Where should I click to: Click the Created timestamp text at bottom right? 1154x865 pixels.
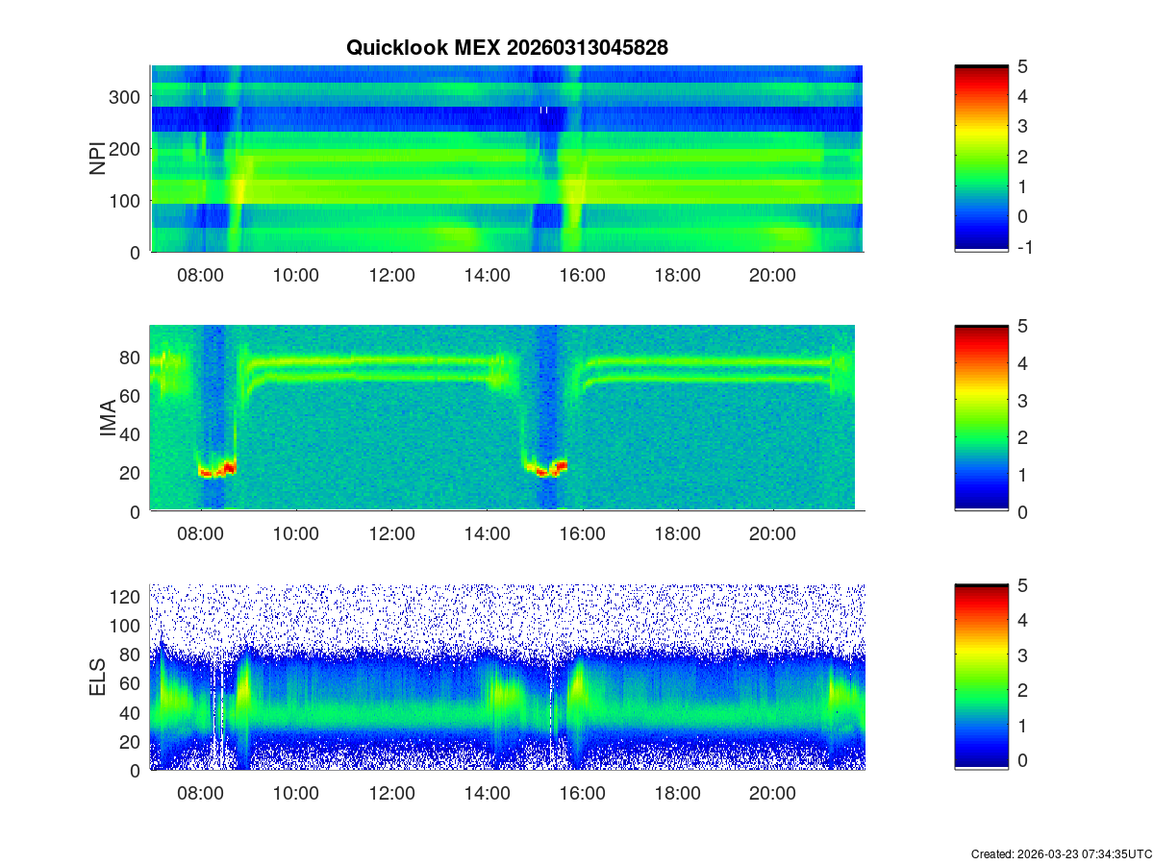point(1061,853)
